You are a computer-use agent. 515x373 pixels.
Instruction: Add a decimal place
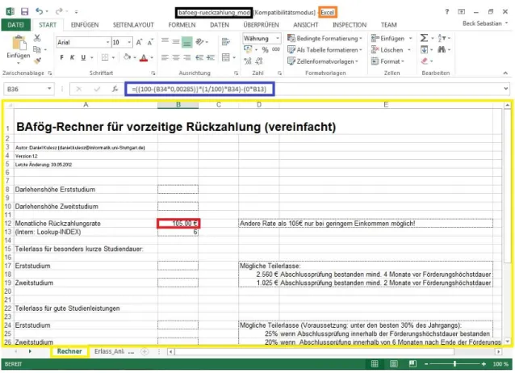click(248, 61)
